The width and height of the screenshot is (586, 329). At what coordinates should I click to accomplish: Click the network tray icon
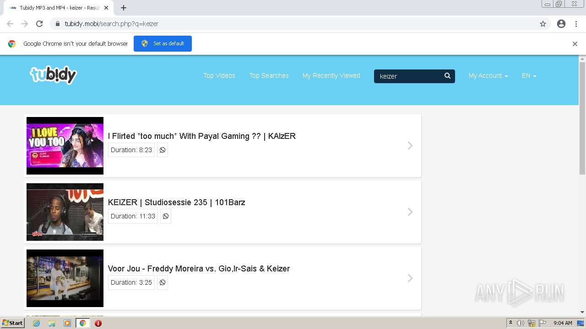pyautogui.click(x=532, y=323)
